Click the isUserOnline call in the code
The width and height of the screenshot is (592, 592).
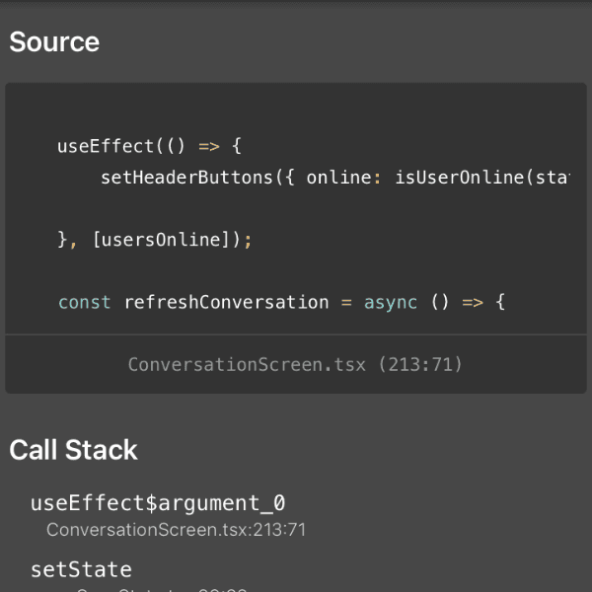pyautogui.click(x=459, y=178)
